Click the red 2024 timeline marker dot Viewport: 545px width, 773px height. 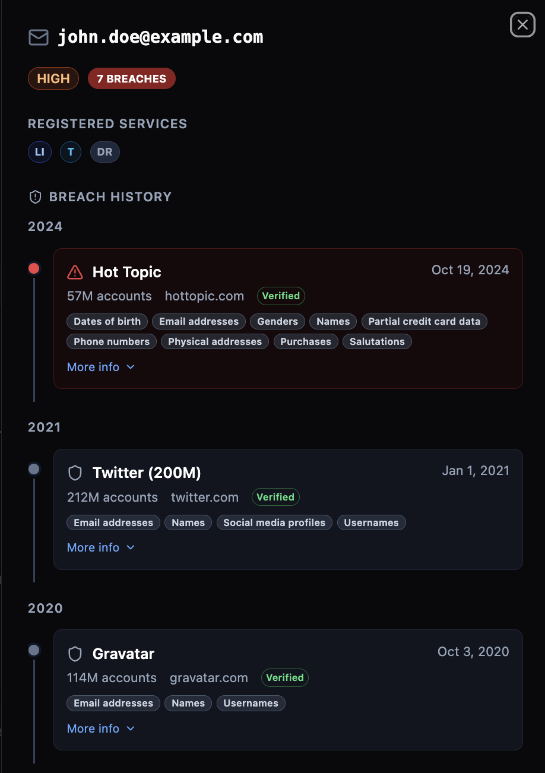[34, 268]
